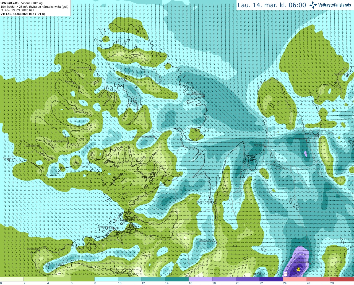Click the legend value label 8

[x=95, y=283]
